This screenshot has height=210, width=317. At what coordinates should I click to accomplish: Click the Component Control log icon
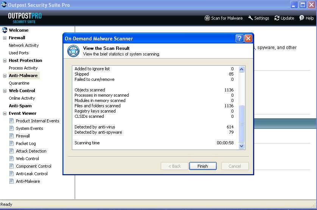click(12, 166)
